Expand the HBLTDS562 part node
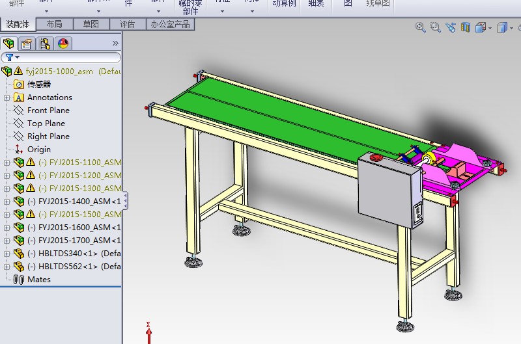 click(x=7, y=267)
